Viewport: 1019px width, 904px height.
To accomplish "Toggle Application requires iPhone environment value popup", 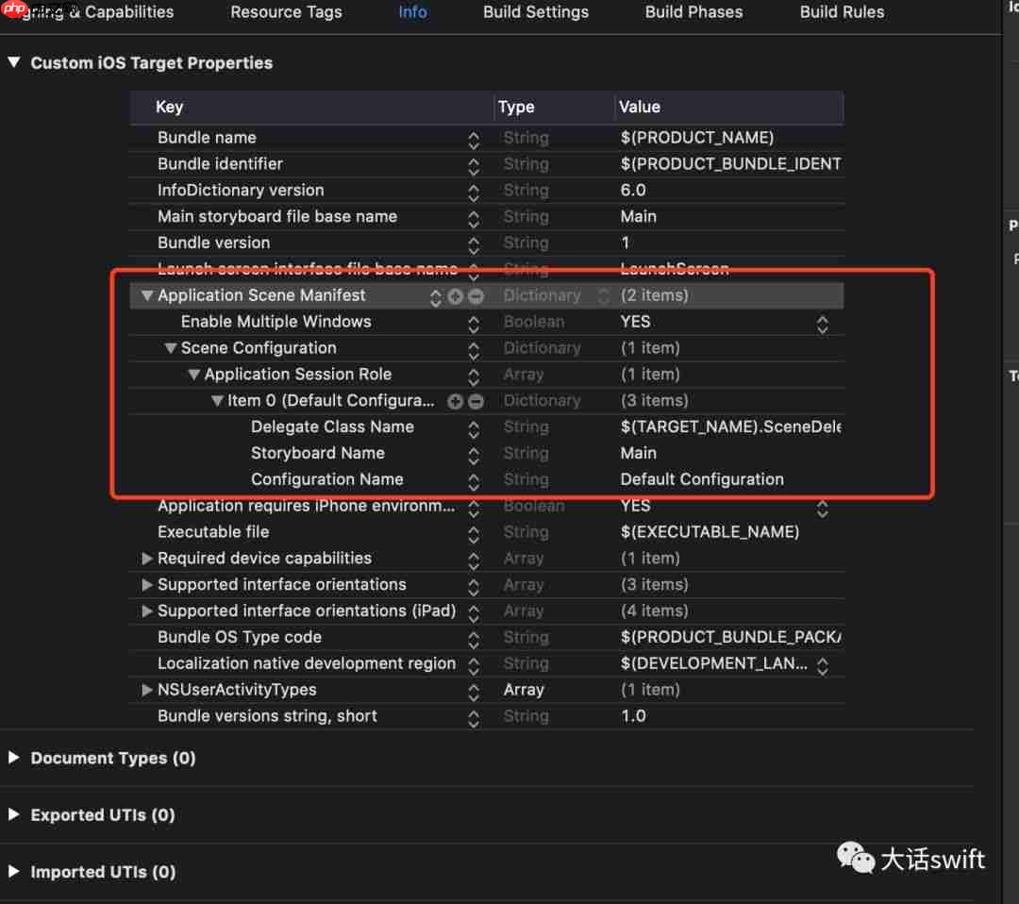I will pyautogui.click(x=822, y=508).
